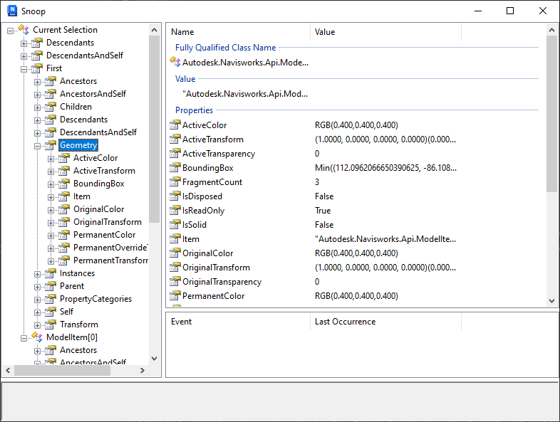Viewport: 560px width, 422px height.
Task: Collapse the Current Selection root node
Action: [11, 31]
